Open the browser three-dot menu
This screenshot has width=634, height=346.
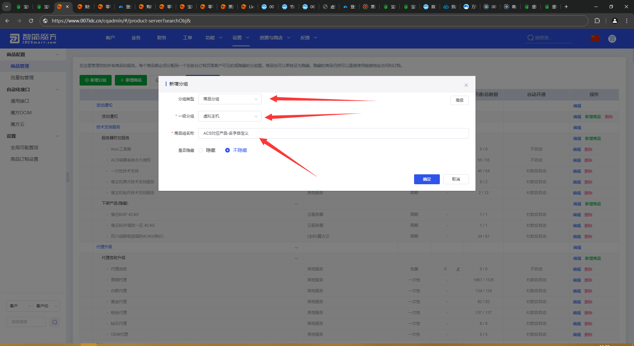(x=626, y=21)
